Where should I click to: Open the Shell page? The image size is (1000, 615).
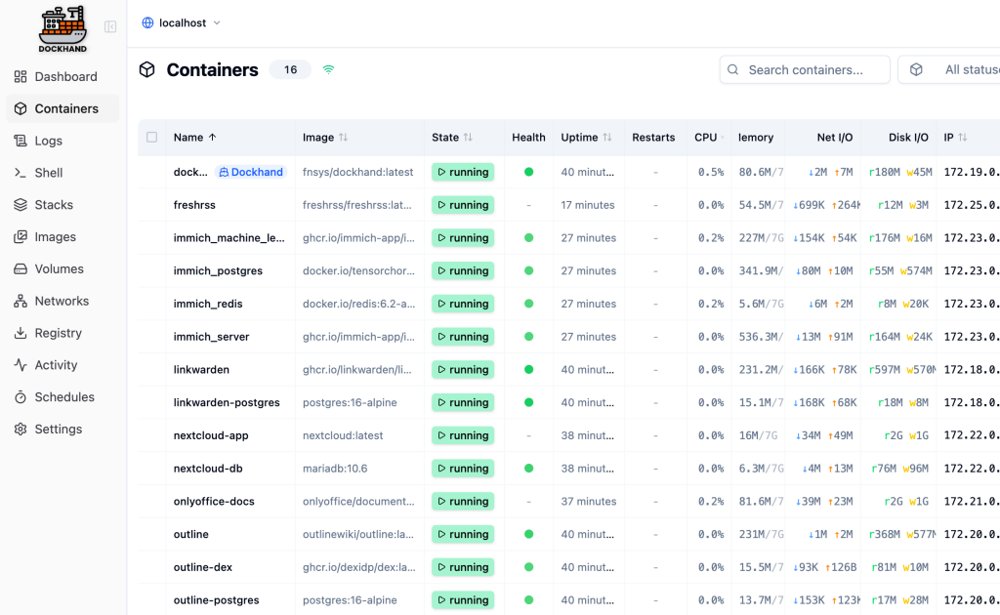[49, 173]
